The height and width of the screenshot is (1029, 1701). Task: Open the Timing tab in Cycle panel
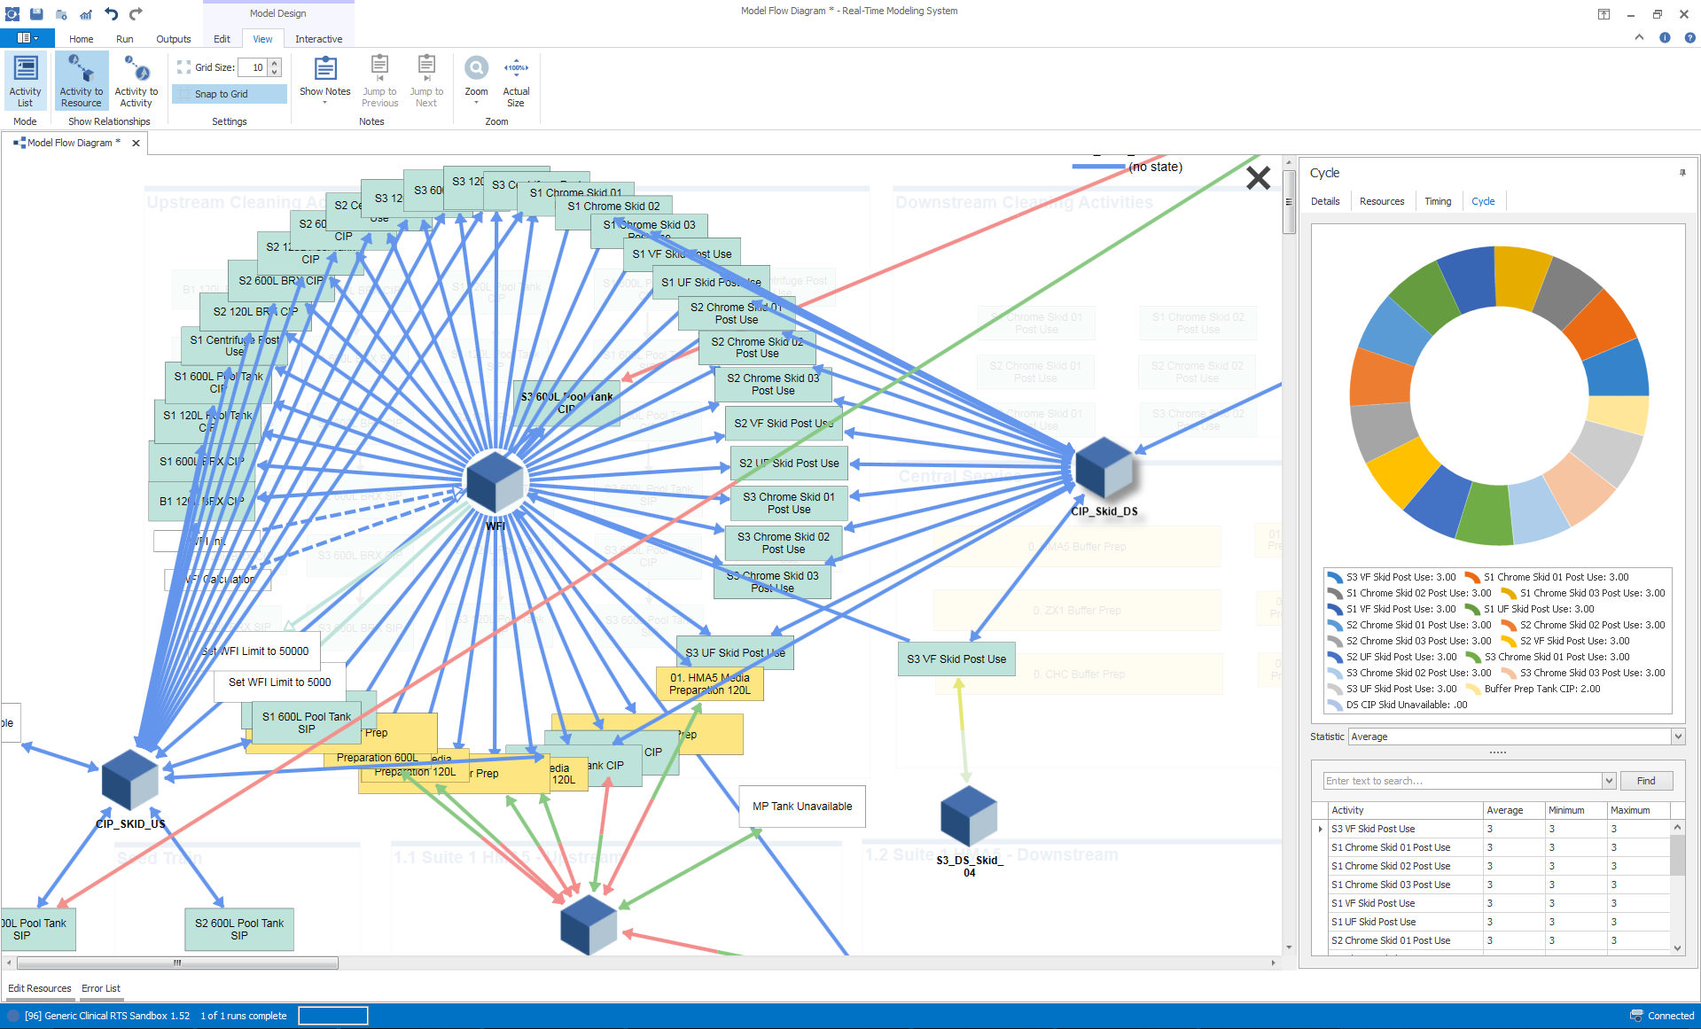coord(1437,201)
